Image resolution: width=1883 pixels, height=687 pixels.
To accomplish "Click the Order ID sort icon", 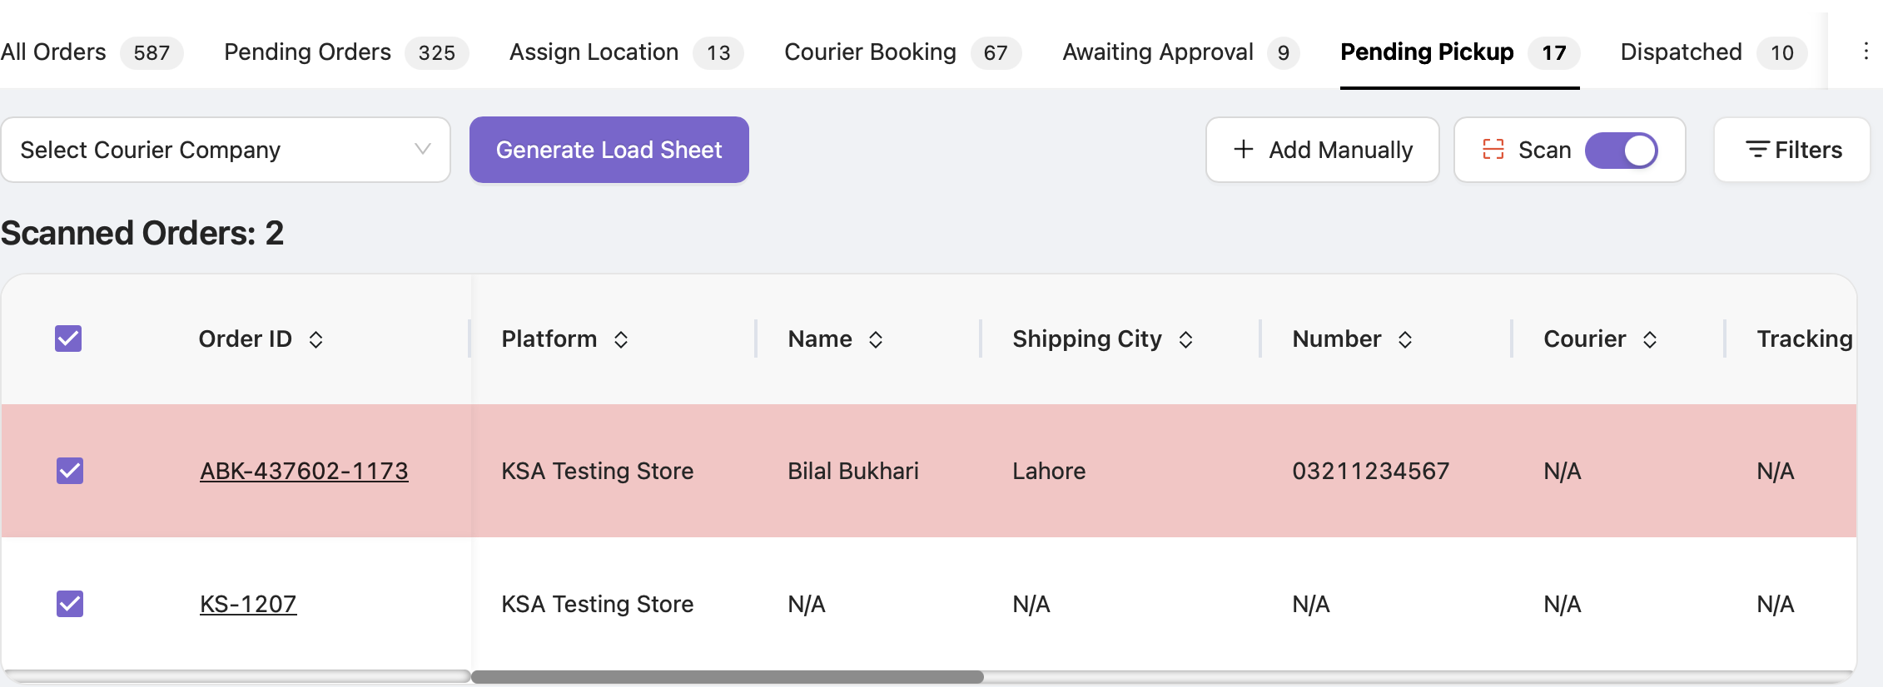I will click(x=315, y=339).
